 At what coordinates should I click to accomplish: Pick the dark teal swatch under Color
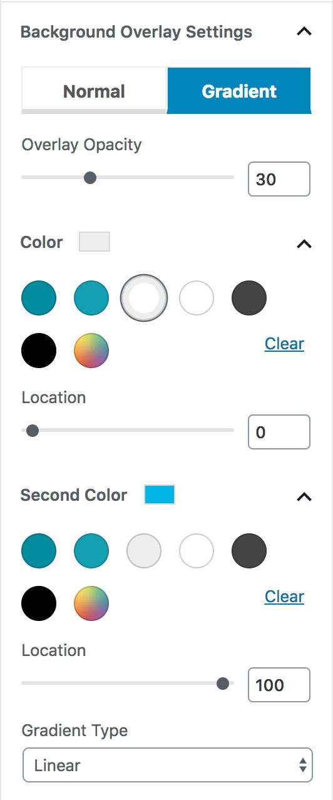39,298
